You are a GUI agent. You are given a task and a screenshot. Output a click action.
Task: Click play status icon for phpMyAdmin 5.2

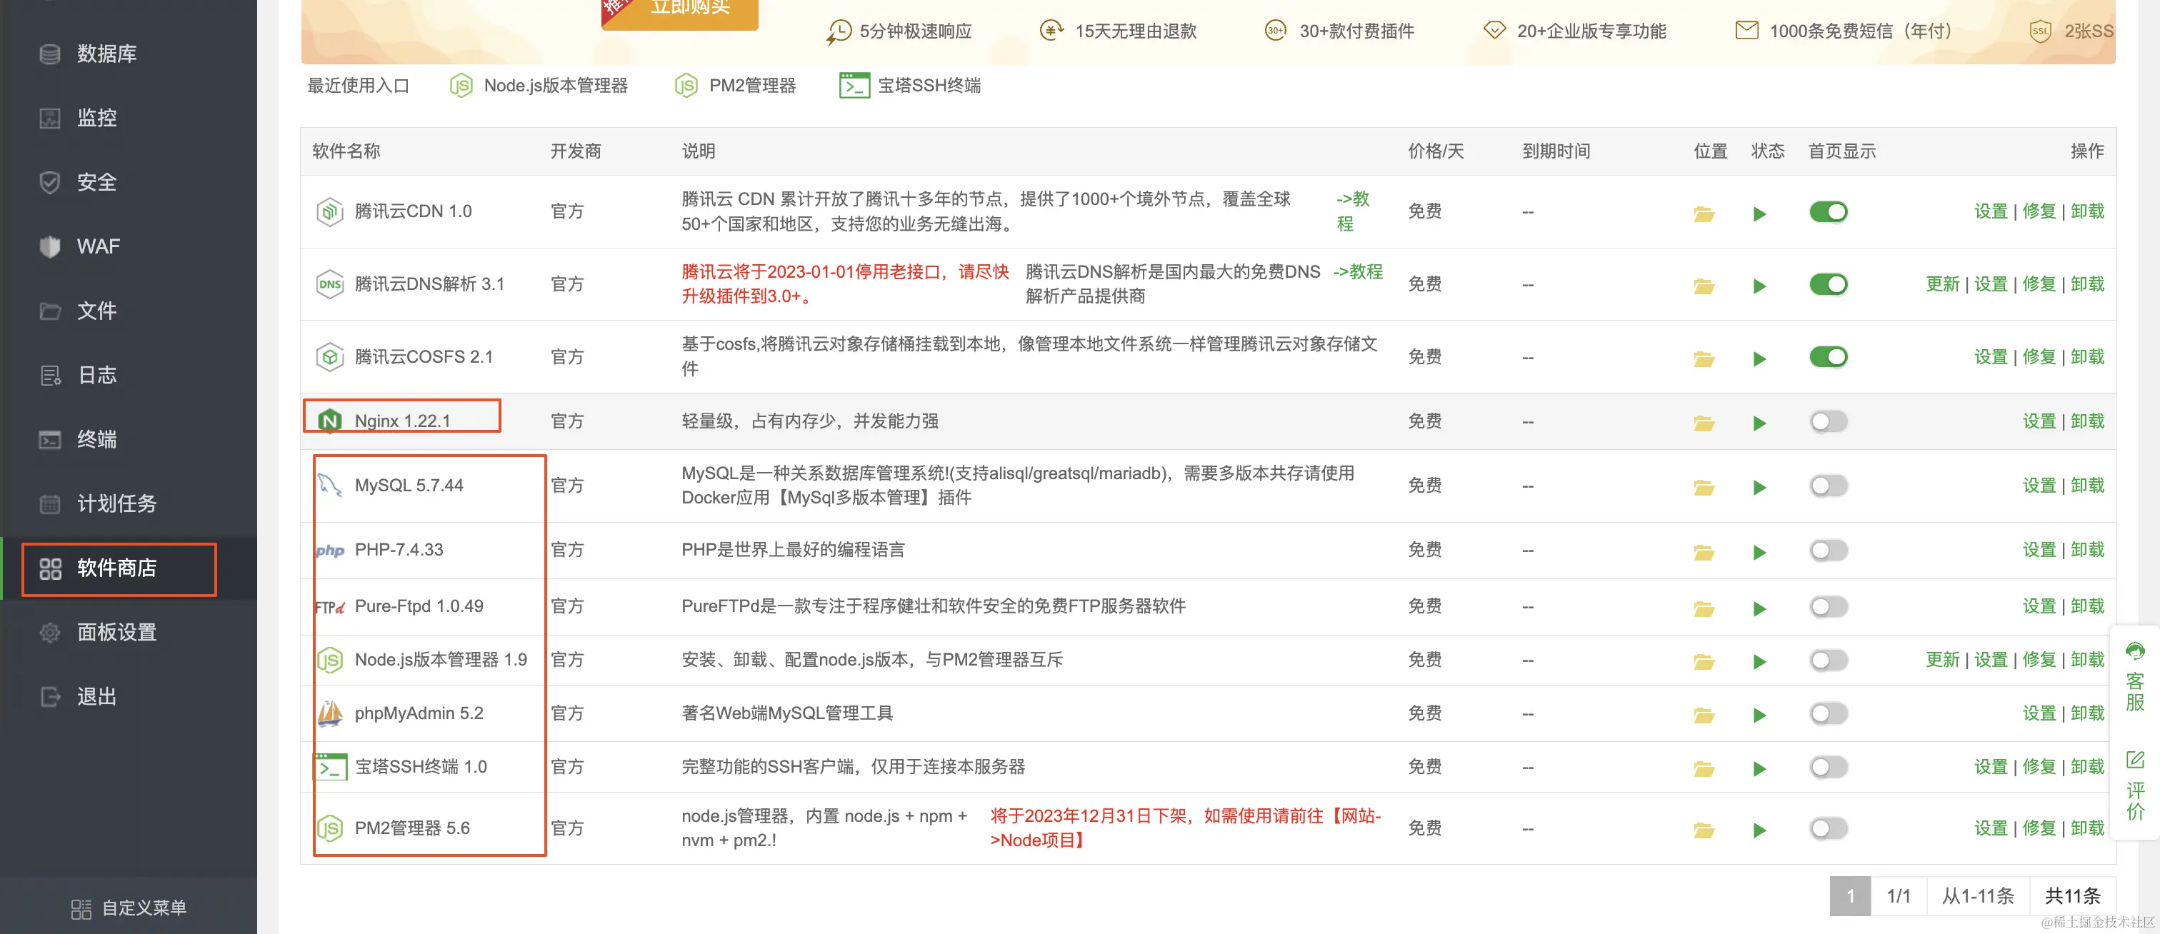[x=1759, y=714]
